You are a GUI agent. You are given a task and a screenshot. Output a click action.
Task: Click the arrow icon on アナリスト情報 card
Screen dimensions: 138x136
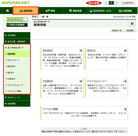coord(125,109)
